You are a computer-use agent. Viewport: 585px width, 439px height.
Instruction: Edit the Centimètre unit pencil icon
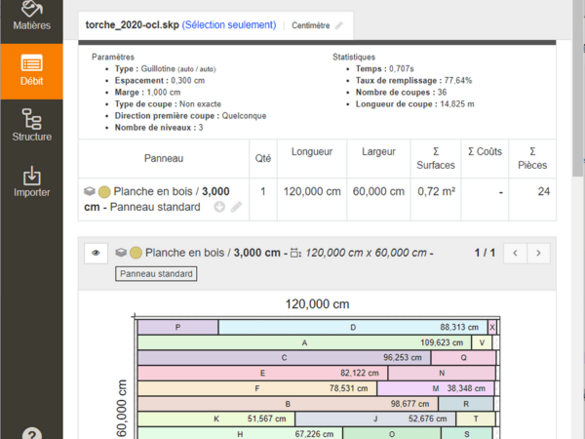(x=339, y=25)
